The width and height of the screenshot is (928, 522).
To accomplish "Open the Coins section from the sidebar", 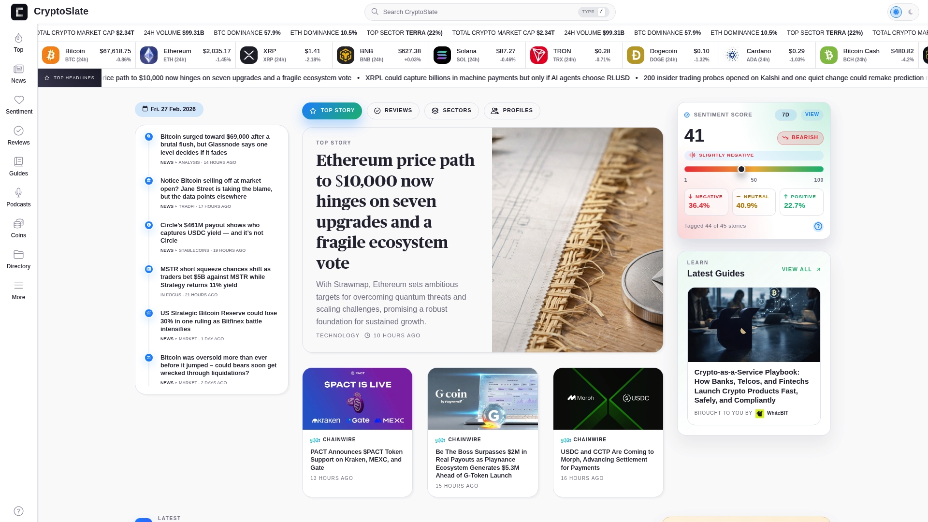I will tap(18, 228).
